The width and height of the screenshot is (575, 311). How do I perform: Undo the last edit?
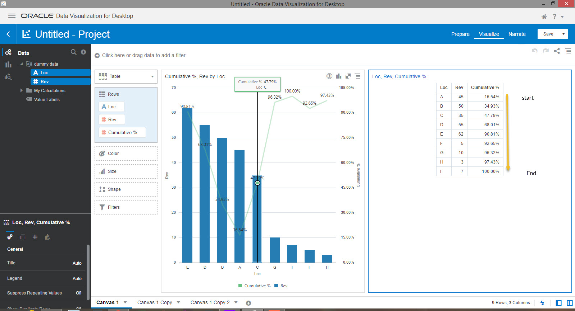pyautogui.click(x=535, y=51)
